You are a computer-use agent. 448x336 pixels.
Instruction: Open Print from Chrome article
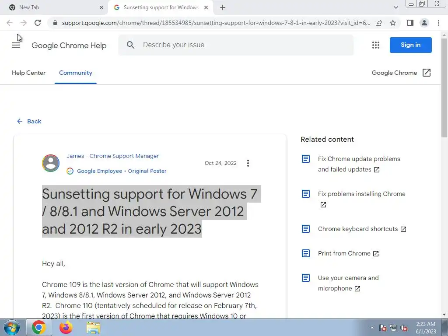coord(348,253)
